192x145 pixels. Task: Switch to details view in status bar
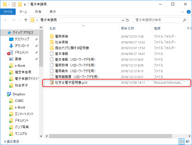(182, 141)
